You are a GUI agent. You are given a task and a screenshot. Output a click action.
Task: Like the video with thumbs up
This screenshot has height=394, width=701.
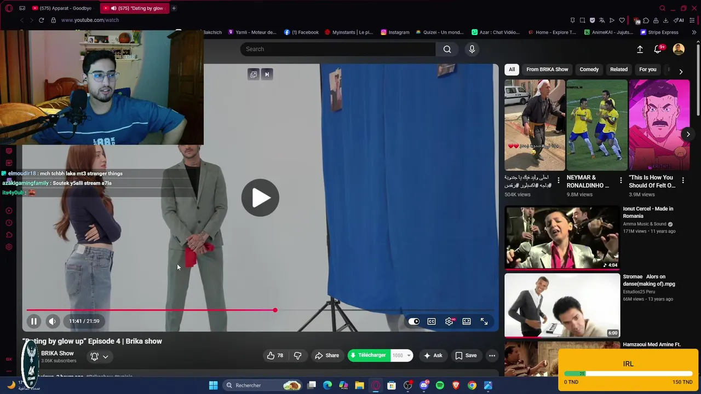275,356
